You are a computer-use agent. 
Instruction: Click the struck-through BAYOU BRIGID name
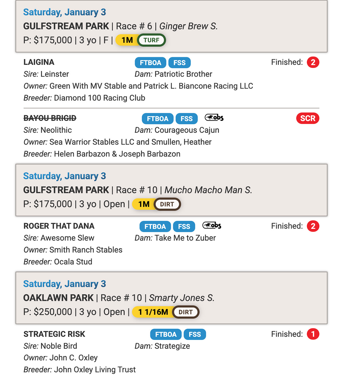(x=50, y=118)
